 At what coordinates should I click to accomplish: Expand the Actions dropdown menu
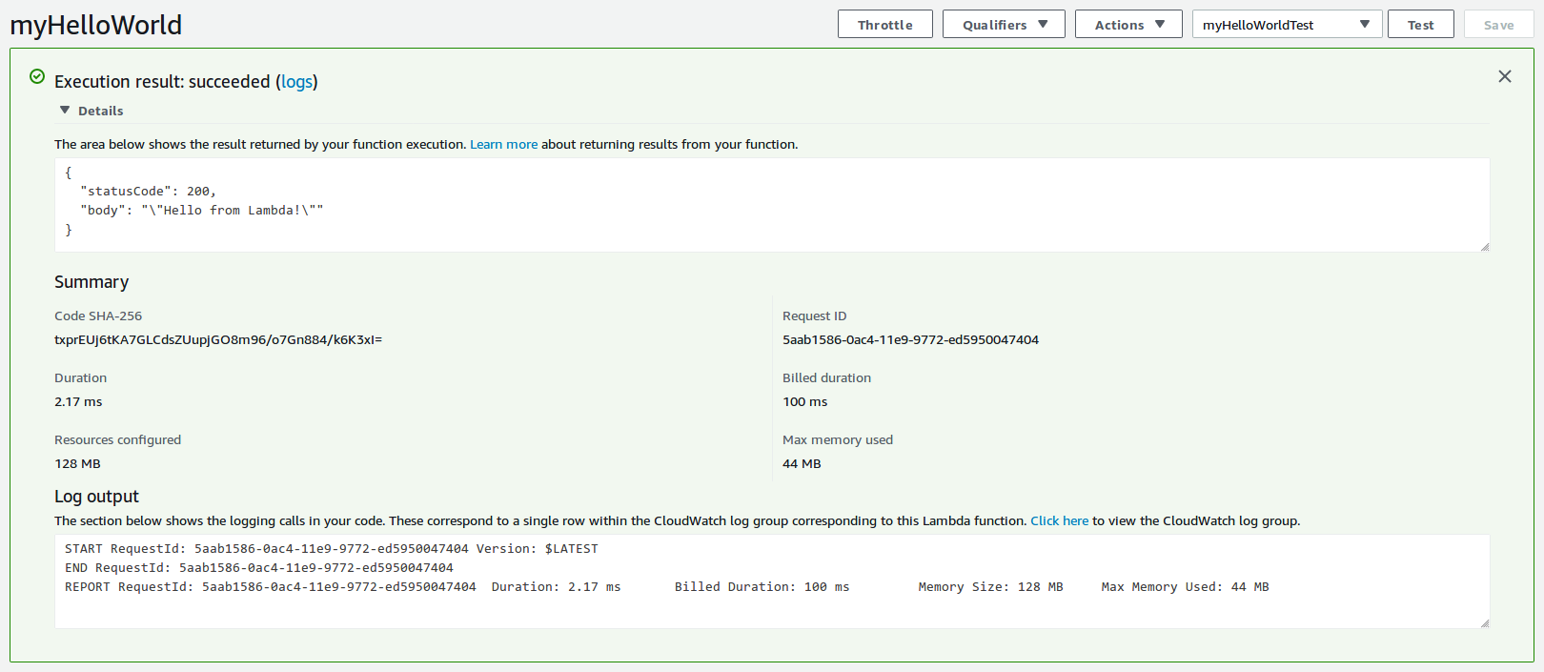click(x=1128, y=25)
